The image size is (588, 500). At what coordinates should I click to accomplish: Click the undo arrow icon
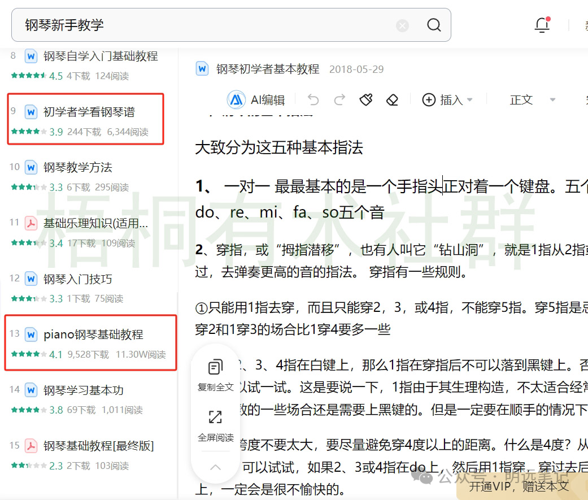tap(313, 100)
